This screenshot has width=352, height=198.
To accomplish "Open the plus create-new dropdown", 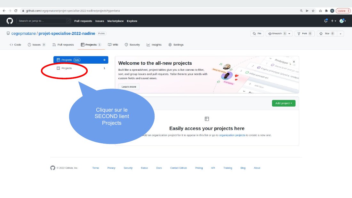I will 333,21.
